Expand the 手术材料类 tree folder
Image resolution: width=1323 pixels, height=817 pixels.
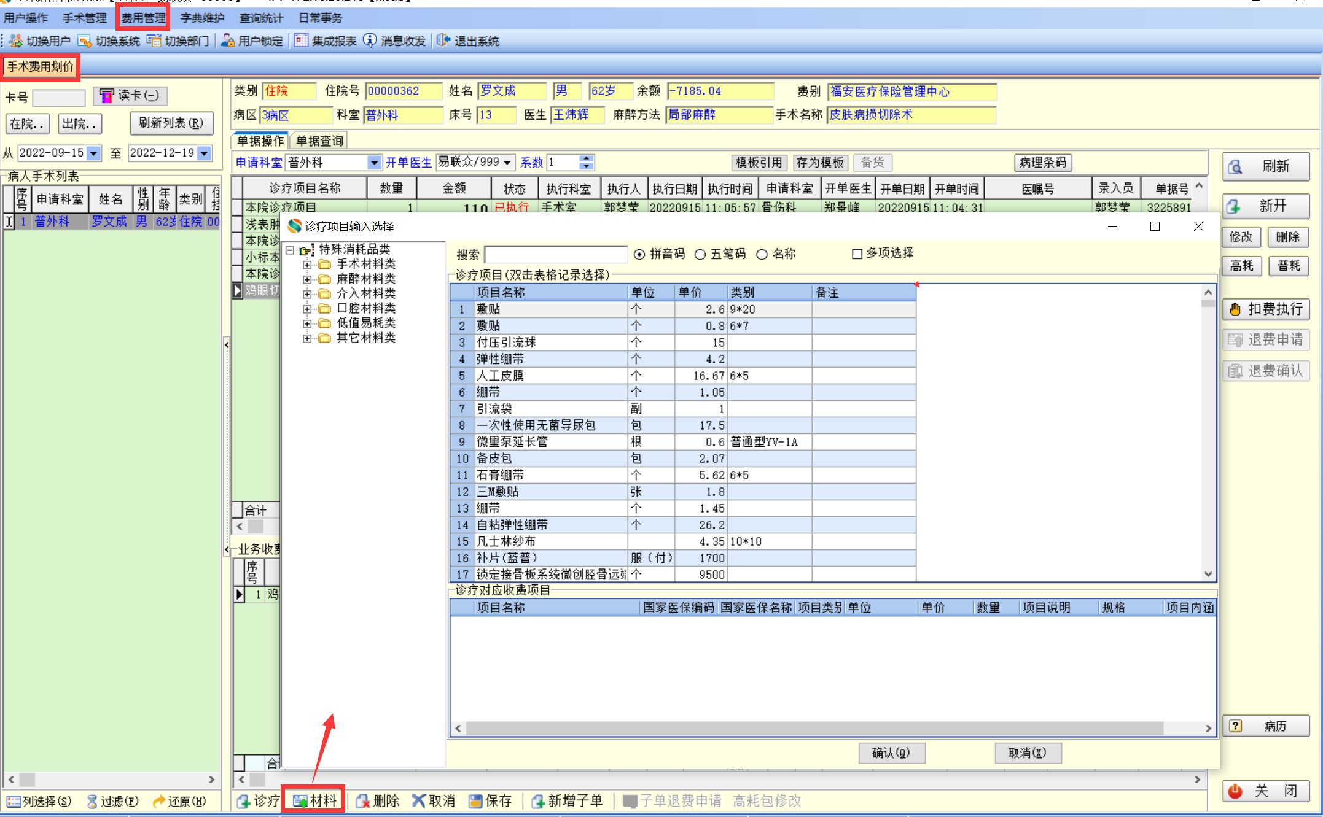coord(306,265)
